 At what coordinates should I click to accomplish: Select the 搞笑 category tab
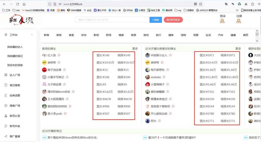[246, 35]
